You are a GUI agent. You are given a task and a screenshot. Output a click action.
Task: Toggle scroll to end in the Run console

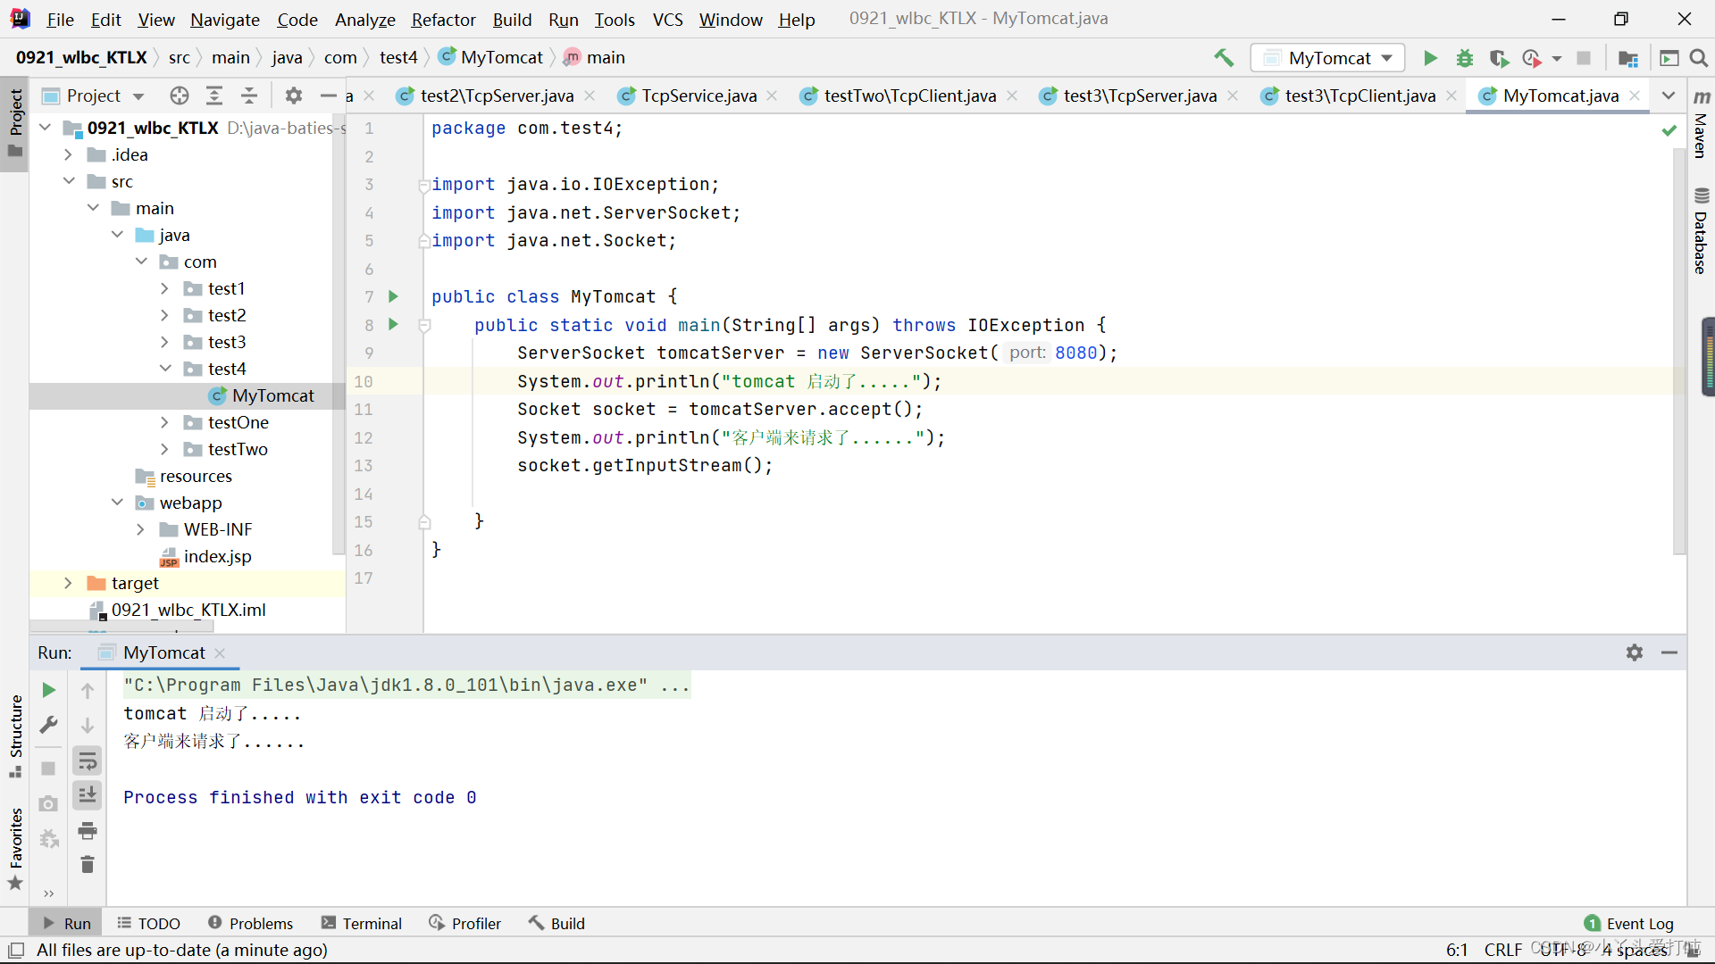88,795
